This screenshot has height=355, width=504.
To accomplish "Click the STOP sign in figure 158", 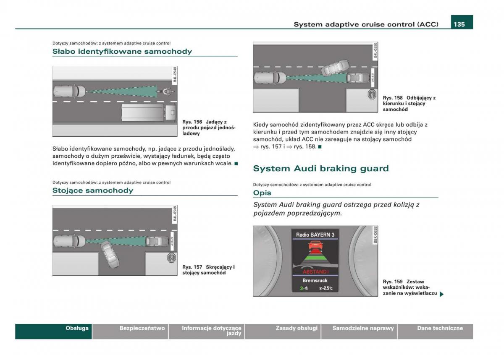I will tap(371, 94).
